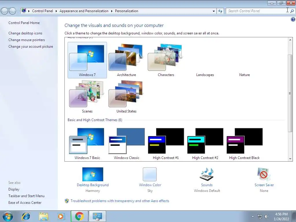
Task: Open the Windows Start button
Action: [8, 217]
